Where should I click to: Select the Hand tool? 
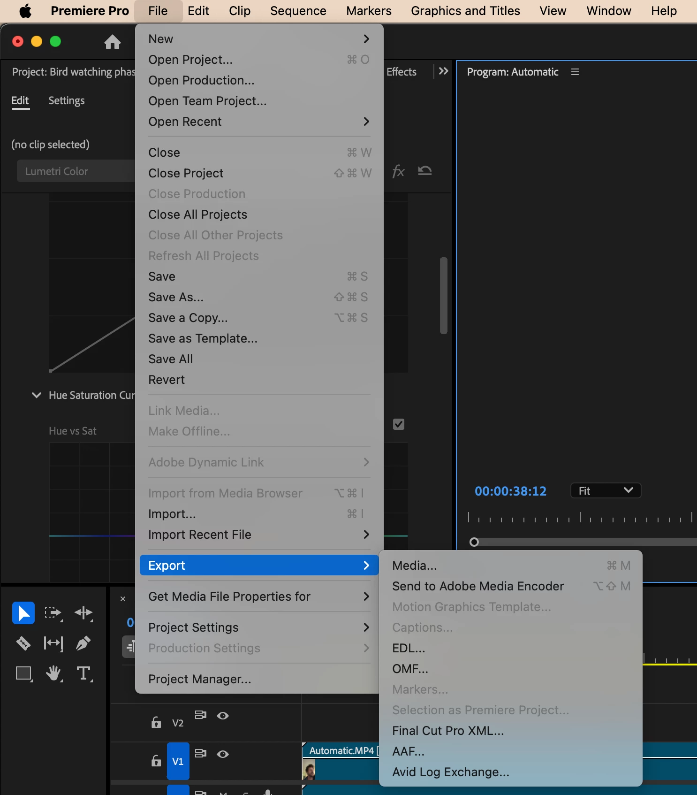pos(54,673)
